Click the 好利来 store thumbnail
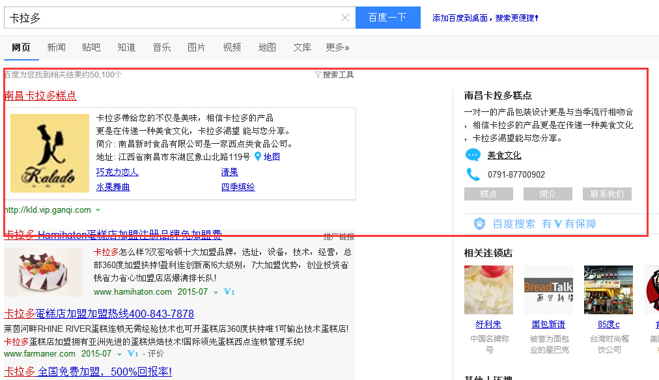 coord(488,290)
